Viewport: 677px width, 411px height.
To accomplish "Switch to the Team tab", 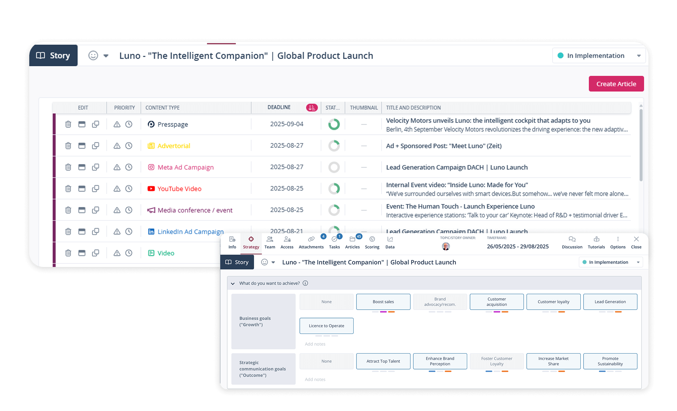I will (270, 242).
